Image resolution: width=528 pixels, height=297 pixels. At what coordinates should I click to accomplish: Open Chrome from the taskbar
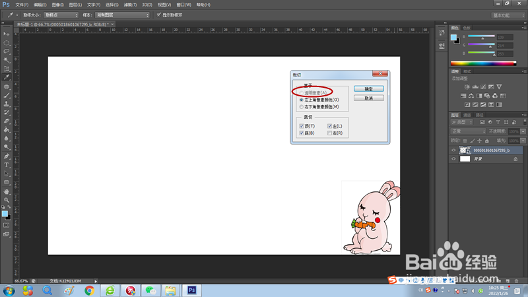90,290
